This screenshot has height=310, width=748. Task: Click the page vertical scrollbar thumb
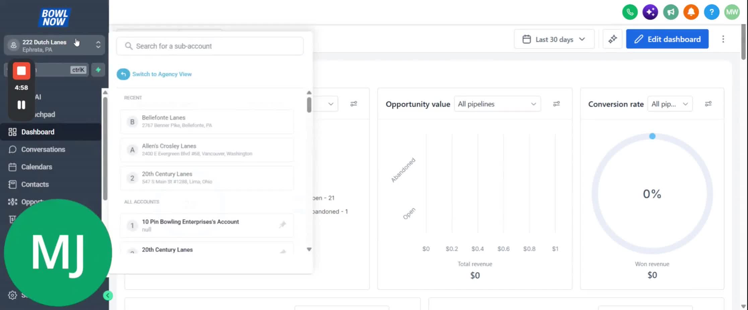click(743, 42)
